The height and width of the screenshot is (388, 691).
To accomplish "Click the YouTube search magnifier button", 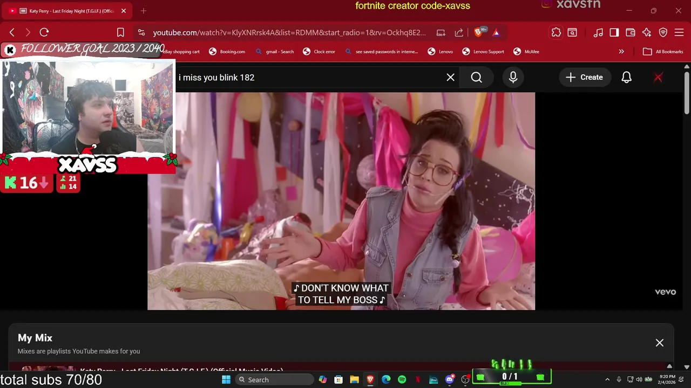I will point(476,78).
